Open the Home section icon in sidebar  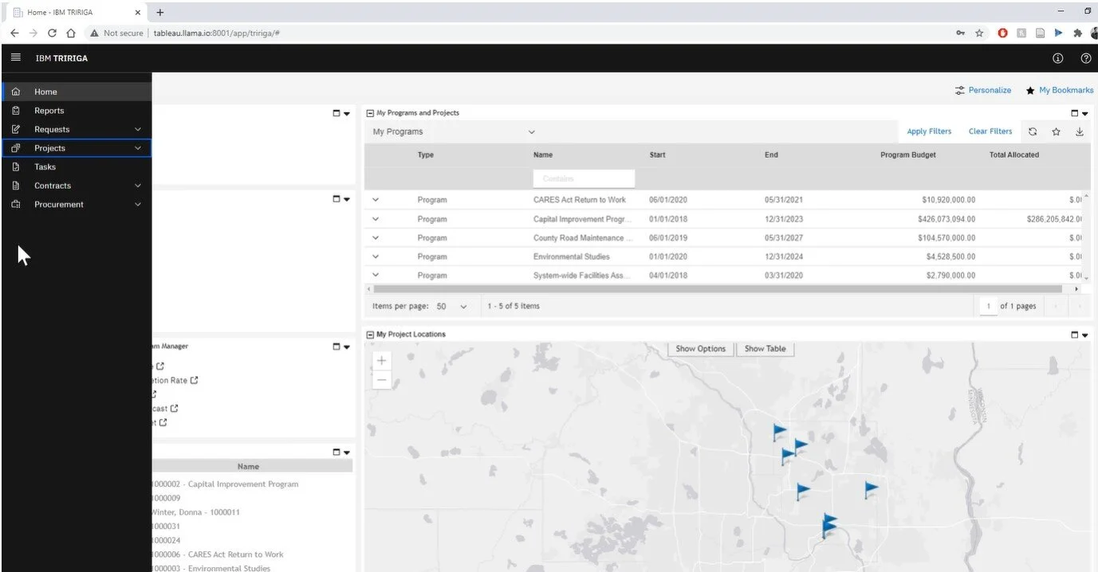coord(16,92)
